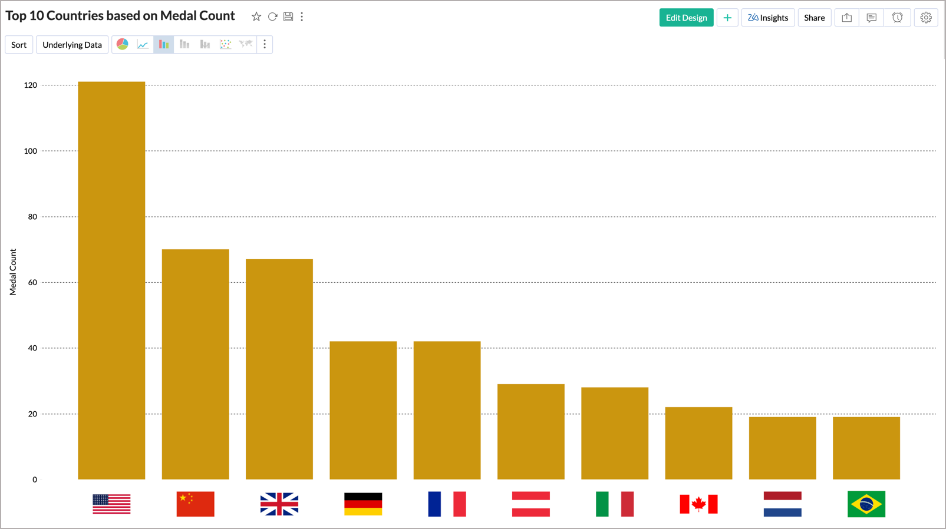946x529 pixels.
Task: Select the Canada bar in chart
Action: [x=698, y=443]
